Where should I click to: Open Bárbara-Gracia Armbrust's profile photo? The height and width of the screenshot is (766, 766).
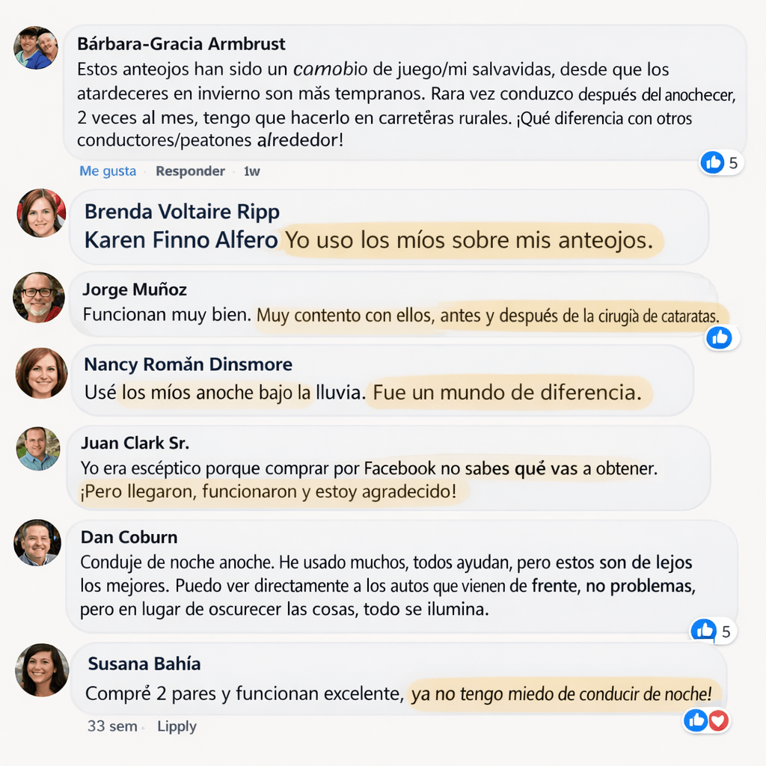36,48
